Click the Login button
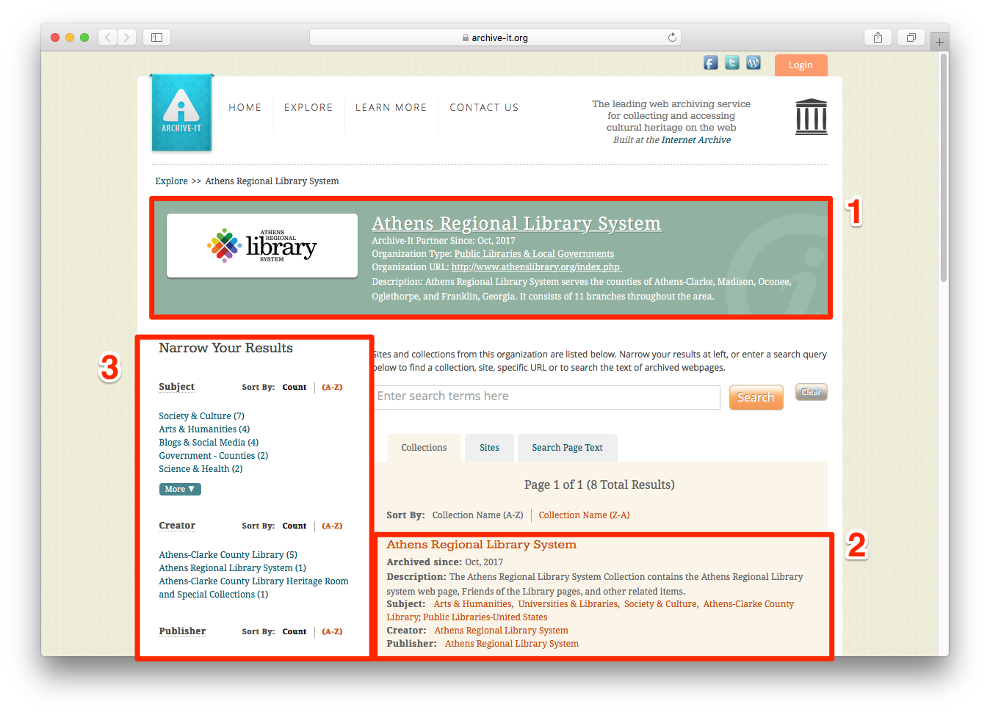The height and width of the screenshot is (715, 990). click(801, 65)
